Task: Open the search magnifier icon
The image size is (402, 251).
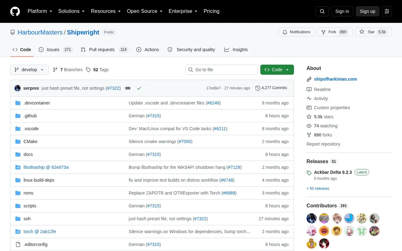Action: coord(322,11)
